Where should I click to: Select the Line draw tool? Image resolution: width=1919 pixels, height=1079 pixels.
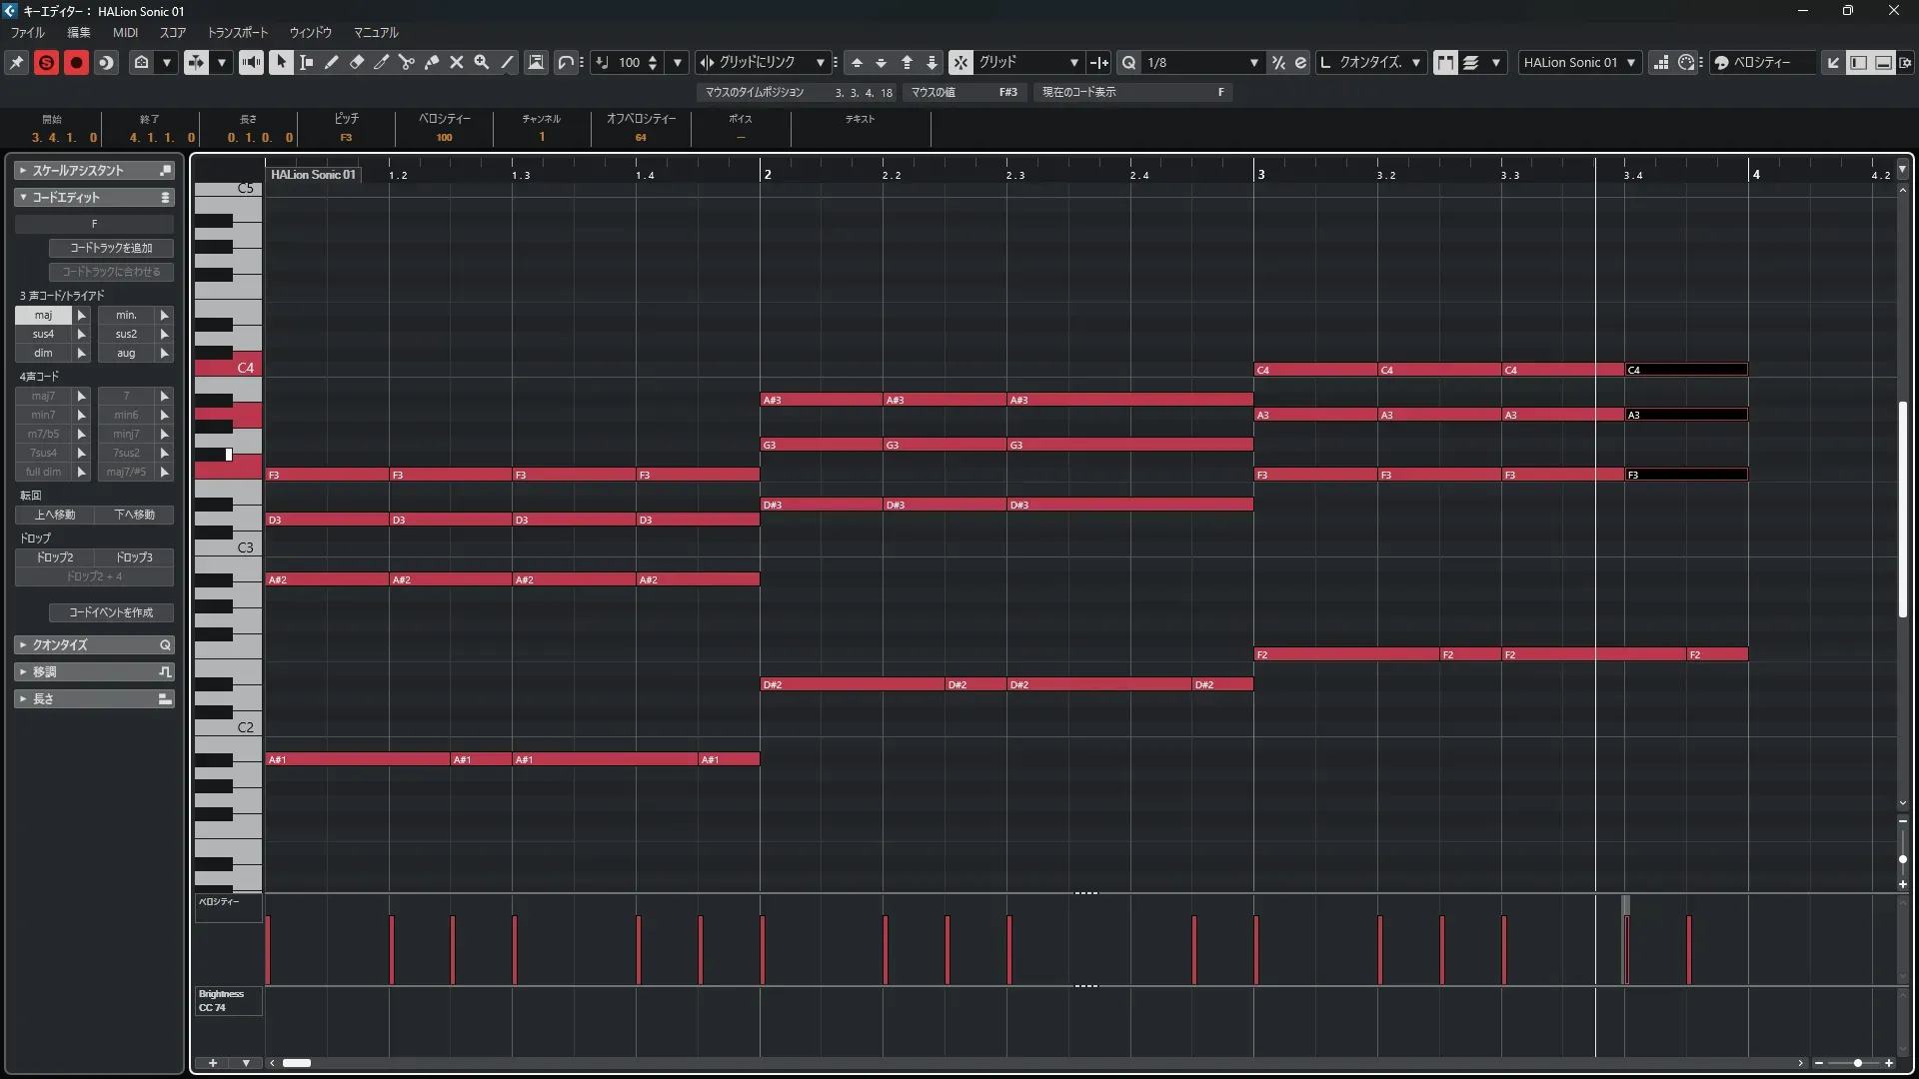[x=508, y=62]
